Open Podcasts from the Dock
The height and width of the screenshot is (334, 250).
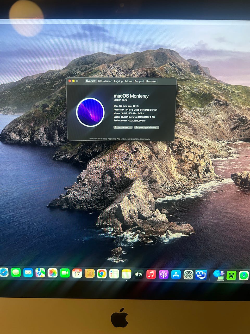point(164,275)
